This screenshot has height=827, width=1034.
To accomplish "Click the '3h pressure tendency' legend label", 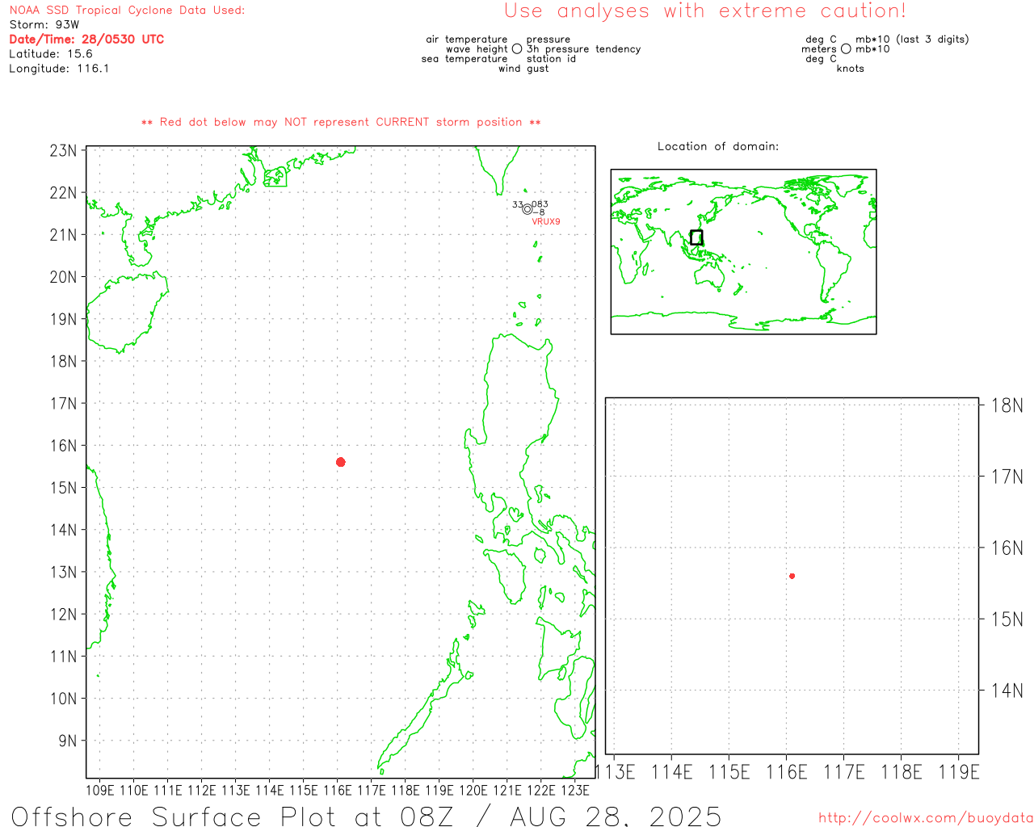I will (x=584, y=49).
